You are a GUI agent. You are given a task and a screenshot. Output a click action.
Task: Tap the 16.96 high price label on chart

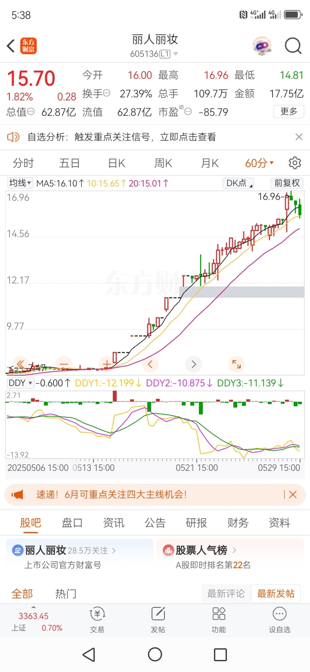270,197
